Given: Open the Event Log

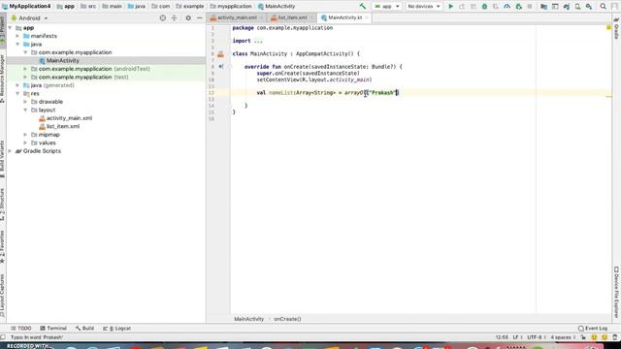Looking at the screenshot, I should (x=593, y=329).
